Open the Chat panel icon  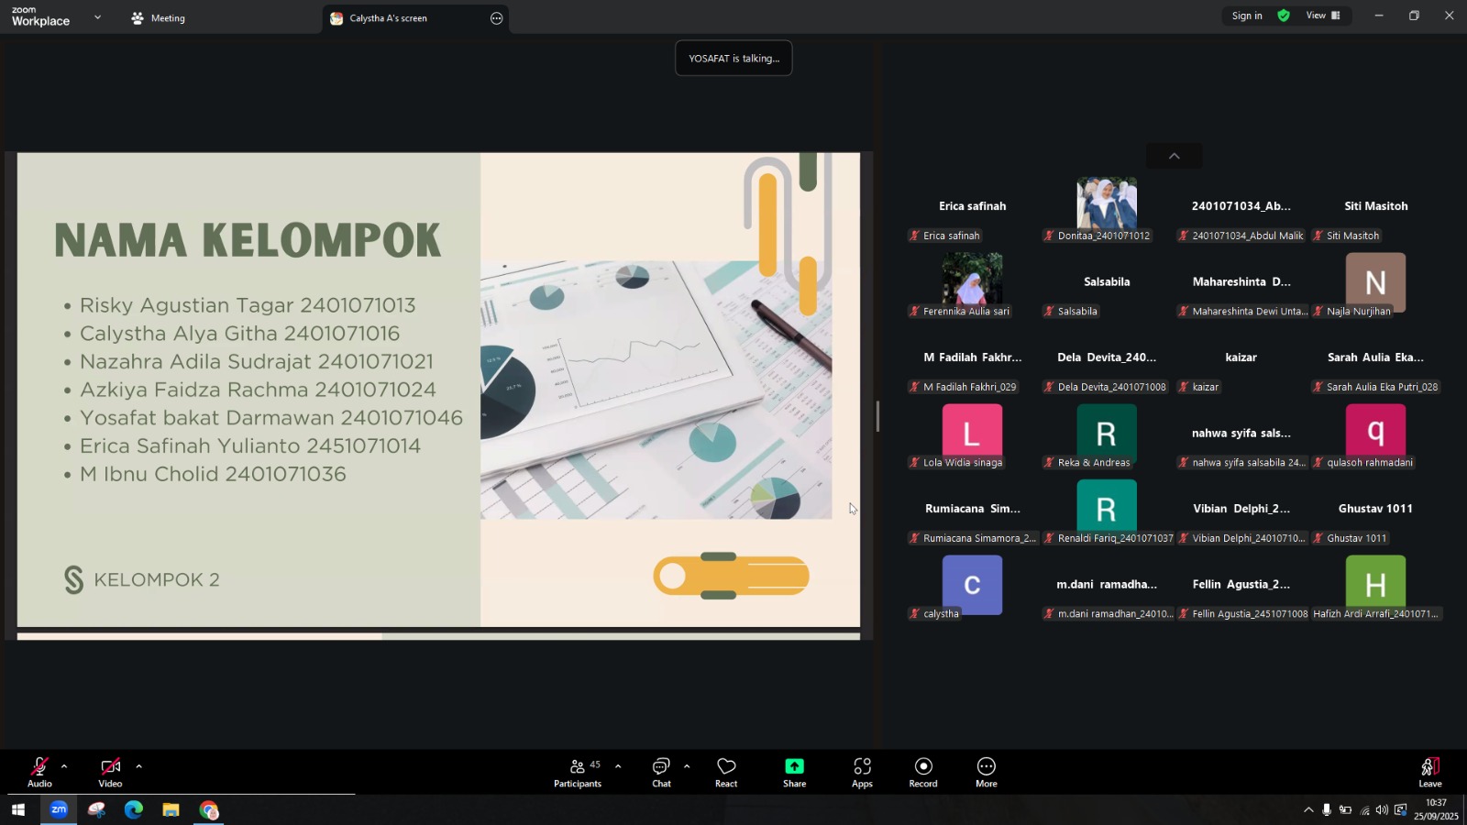[661, 767]
